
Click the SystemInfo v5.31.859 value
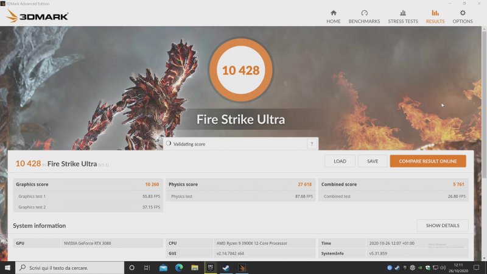point(378,253)
